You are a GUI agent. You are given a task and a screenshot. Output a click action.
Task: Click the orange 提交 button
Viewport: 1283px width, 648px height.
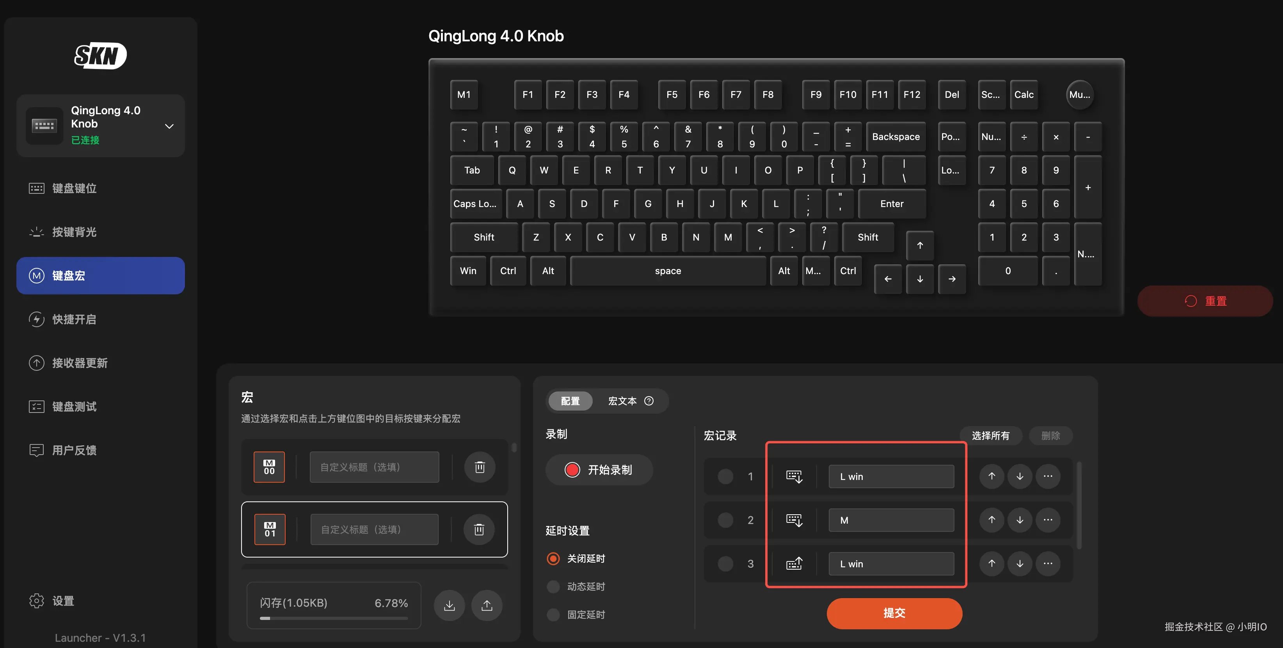click(x=894, y=613)
